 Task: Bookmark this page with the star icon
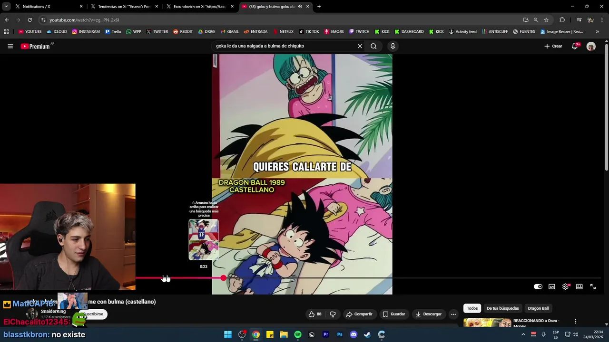click(x=546, y=20)
